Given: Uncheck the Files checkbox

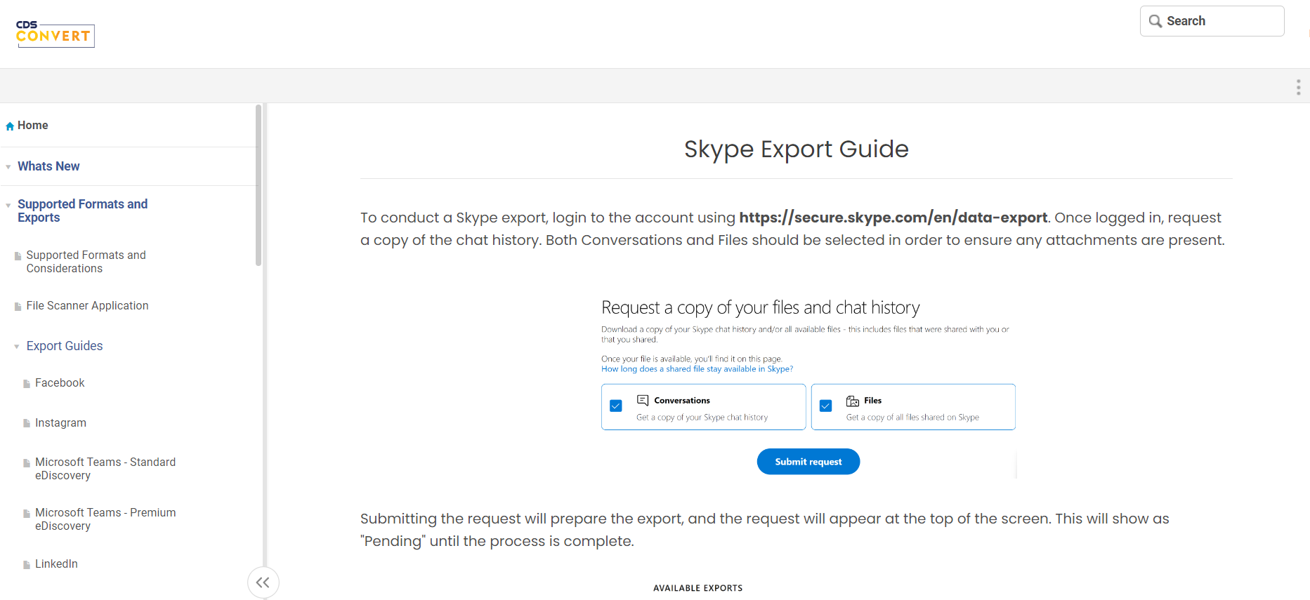Looking at the screenshot, I should [826, 406].
